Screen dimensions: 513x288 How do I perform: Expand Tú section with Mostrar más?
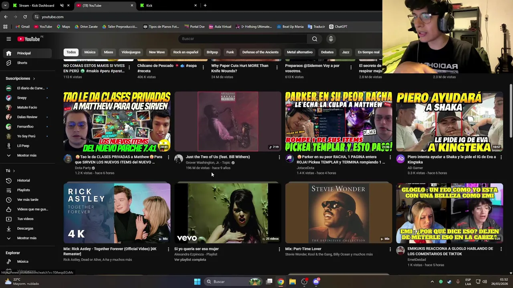pyautogui.click(x=27, y=238)
